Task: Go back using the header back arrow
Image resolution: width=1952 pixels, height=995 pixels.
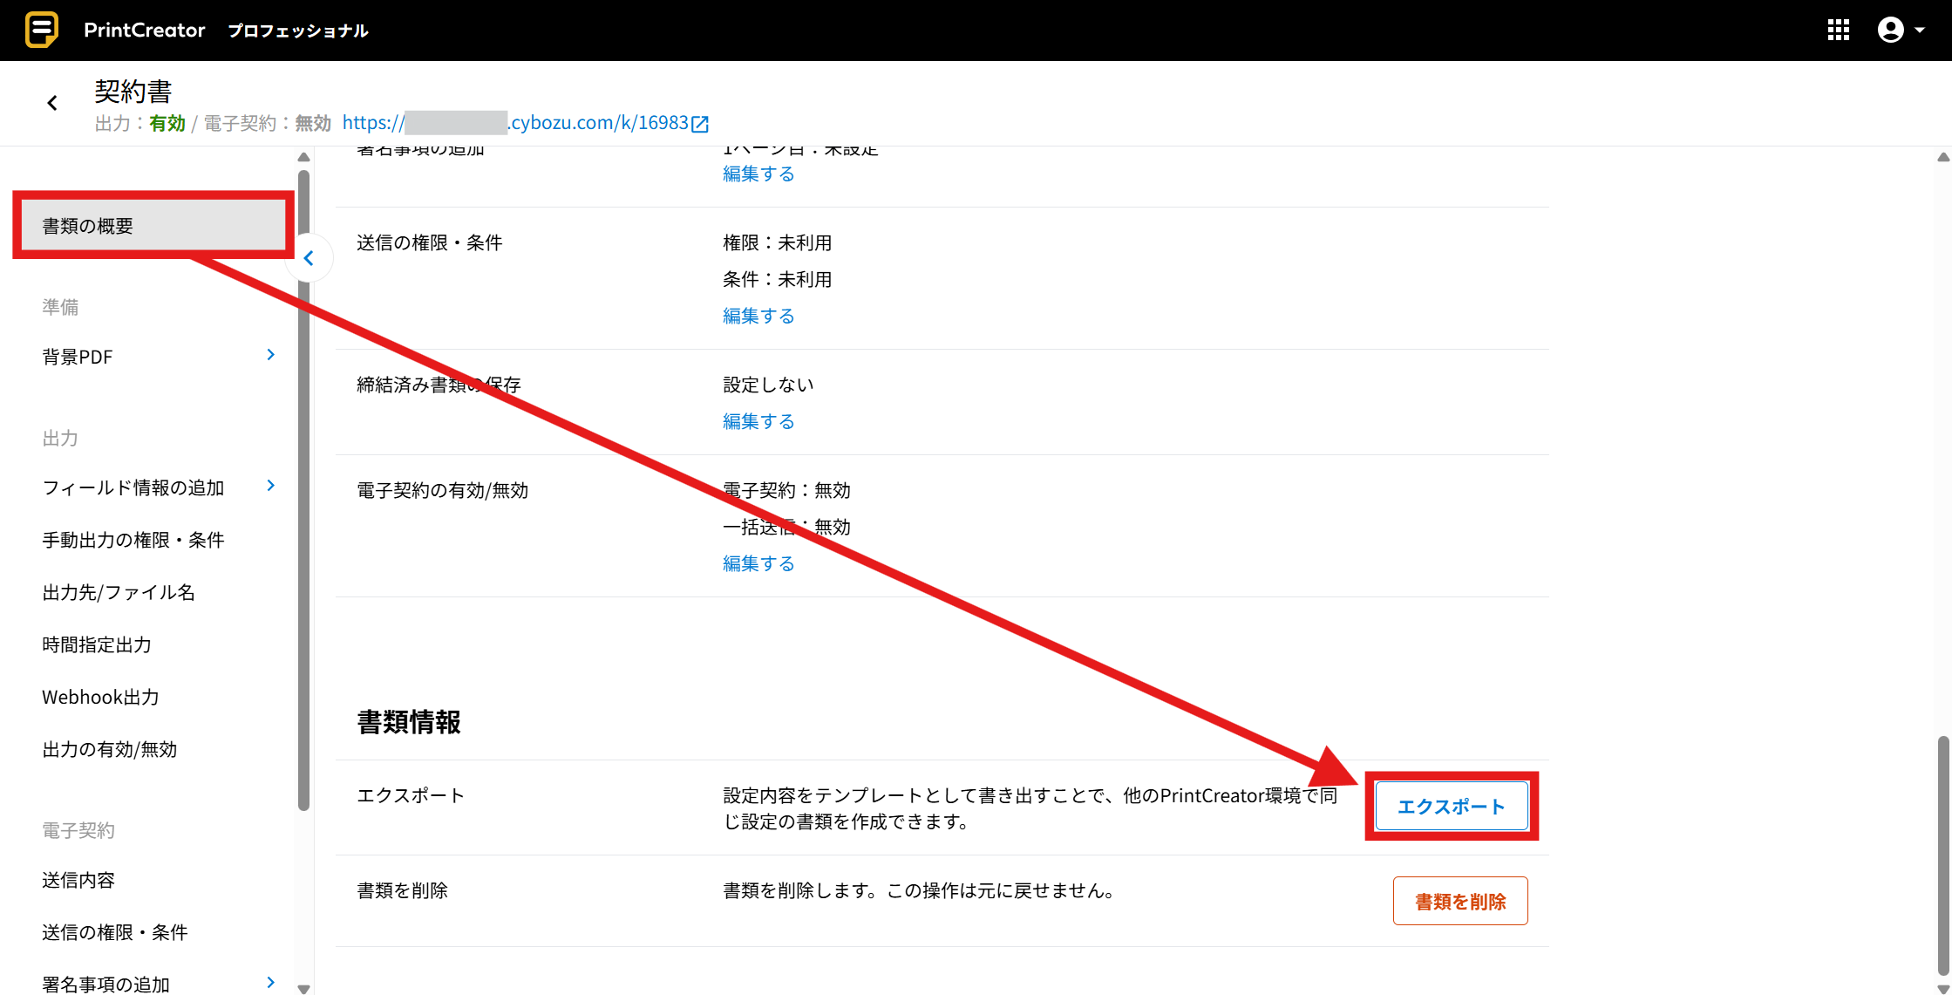Action: pyautogui.click(x=52, y=103)
